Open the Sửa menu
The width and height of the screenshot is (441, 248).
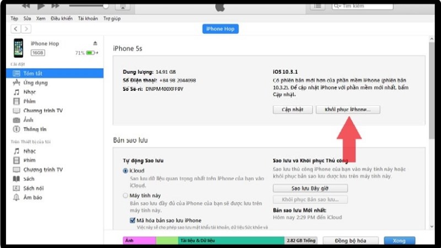pyautogui.click(x=27, y=19)
